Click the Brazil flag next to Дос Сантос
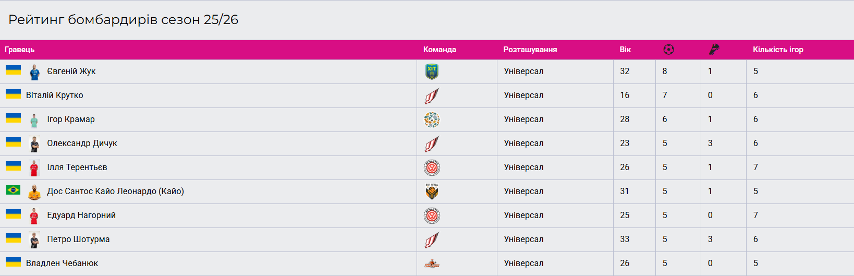 pos(13,190)
